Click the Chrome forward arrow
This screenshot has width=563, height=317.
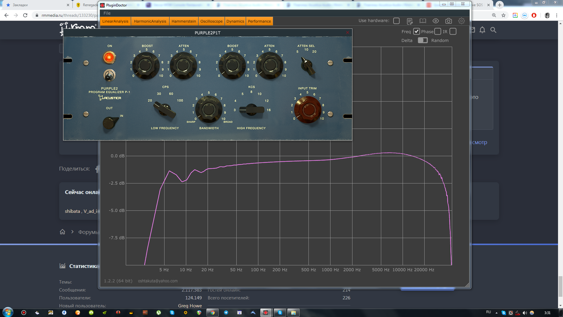tap(16, 15)
